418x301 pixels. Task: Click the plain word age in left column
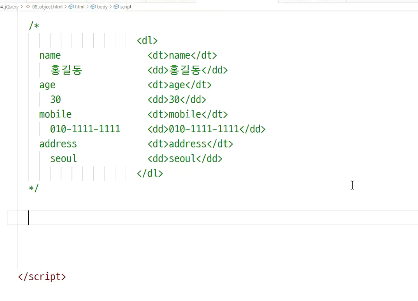coord(47,85)
